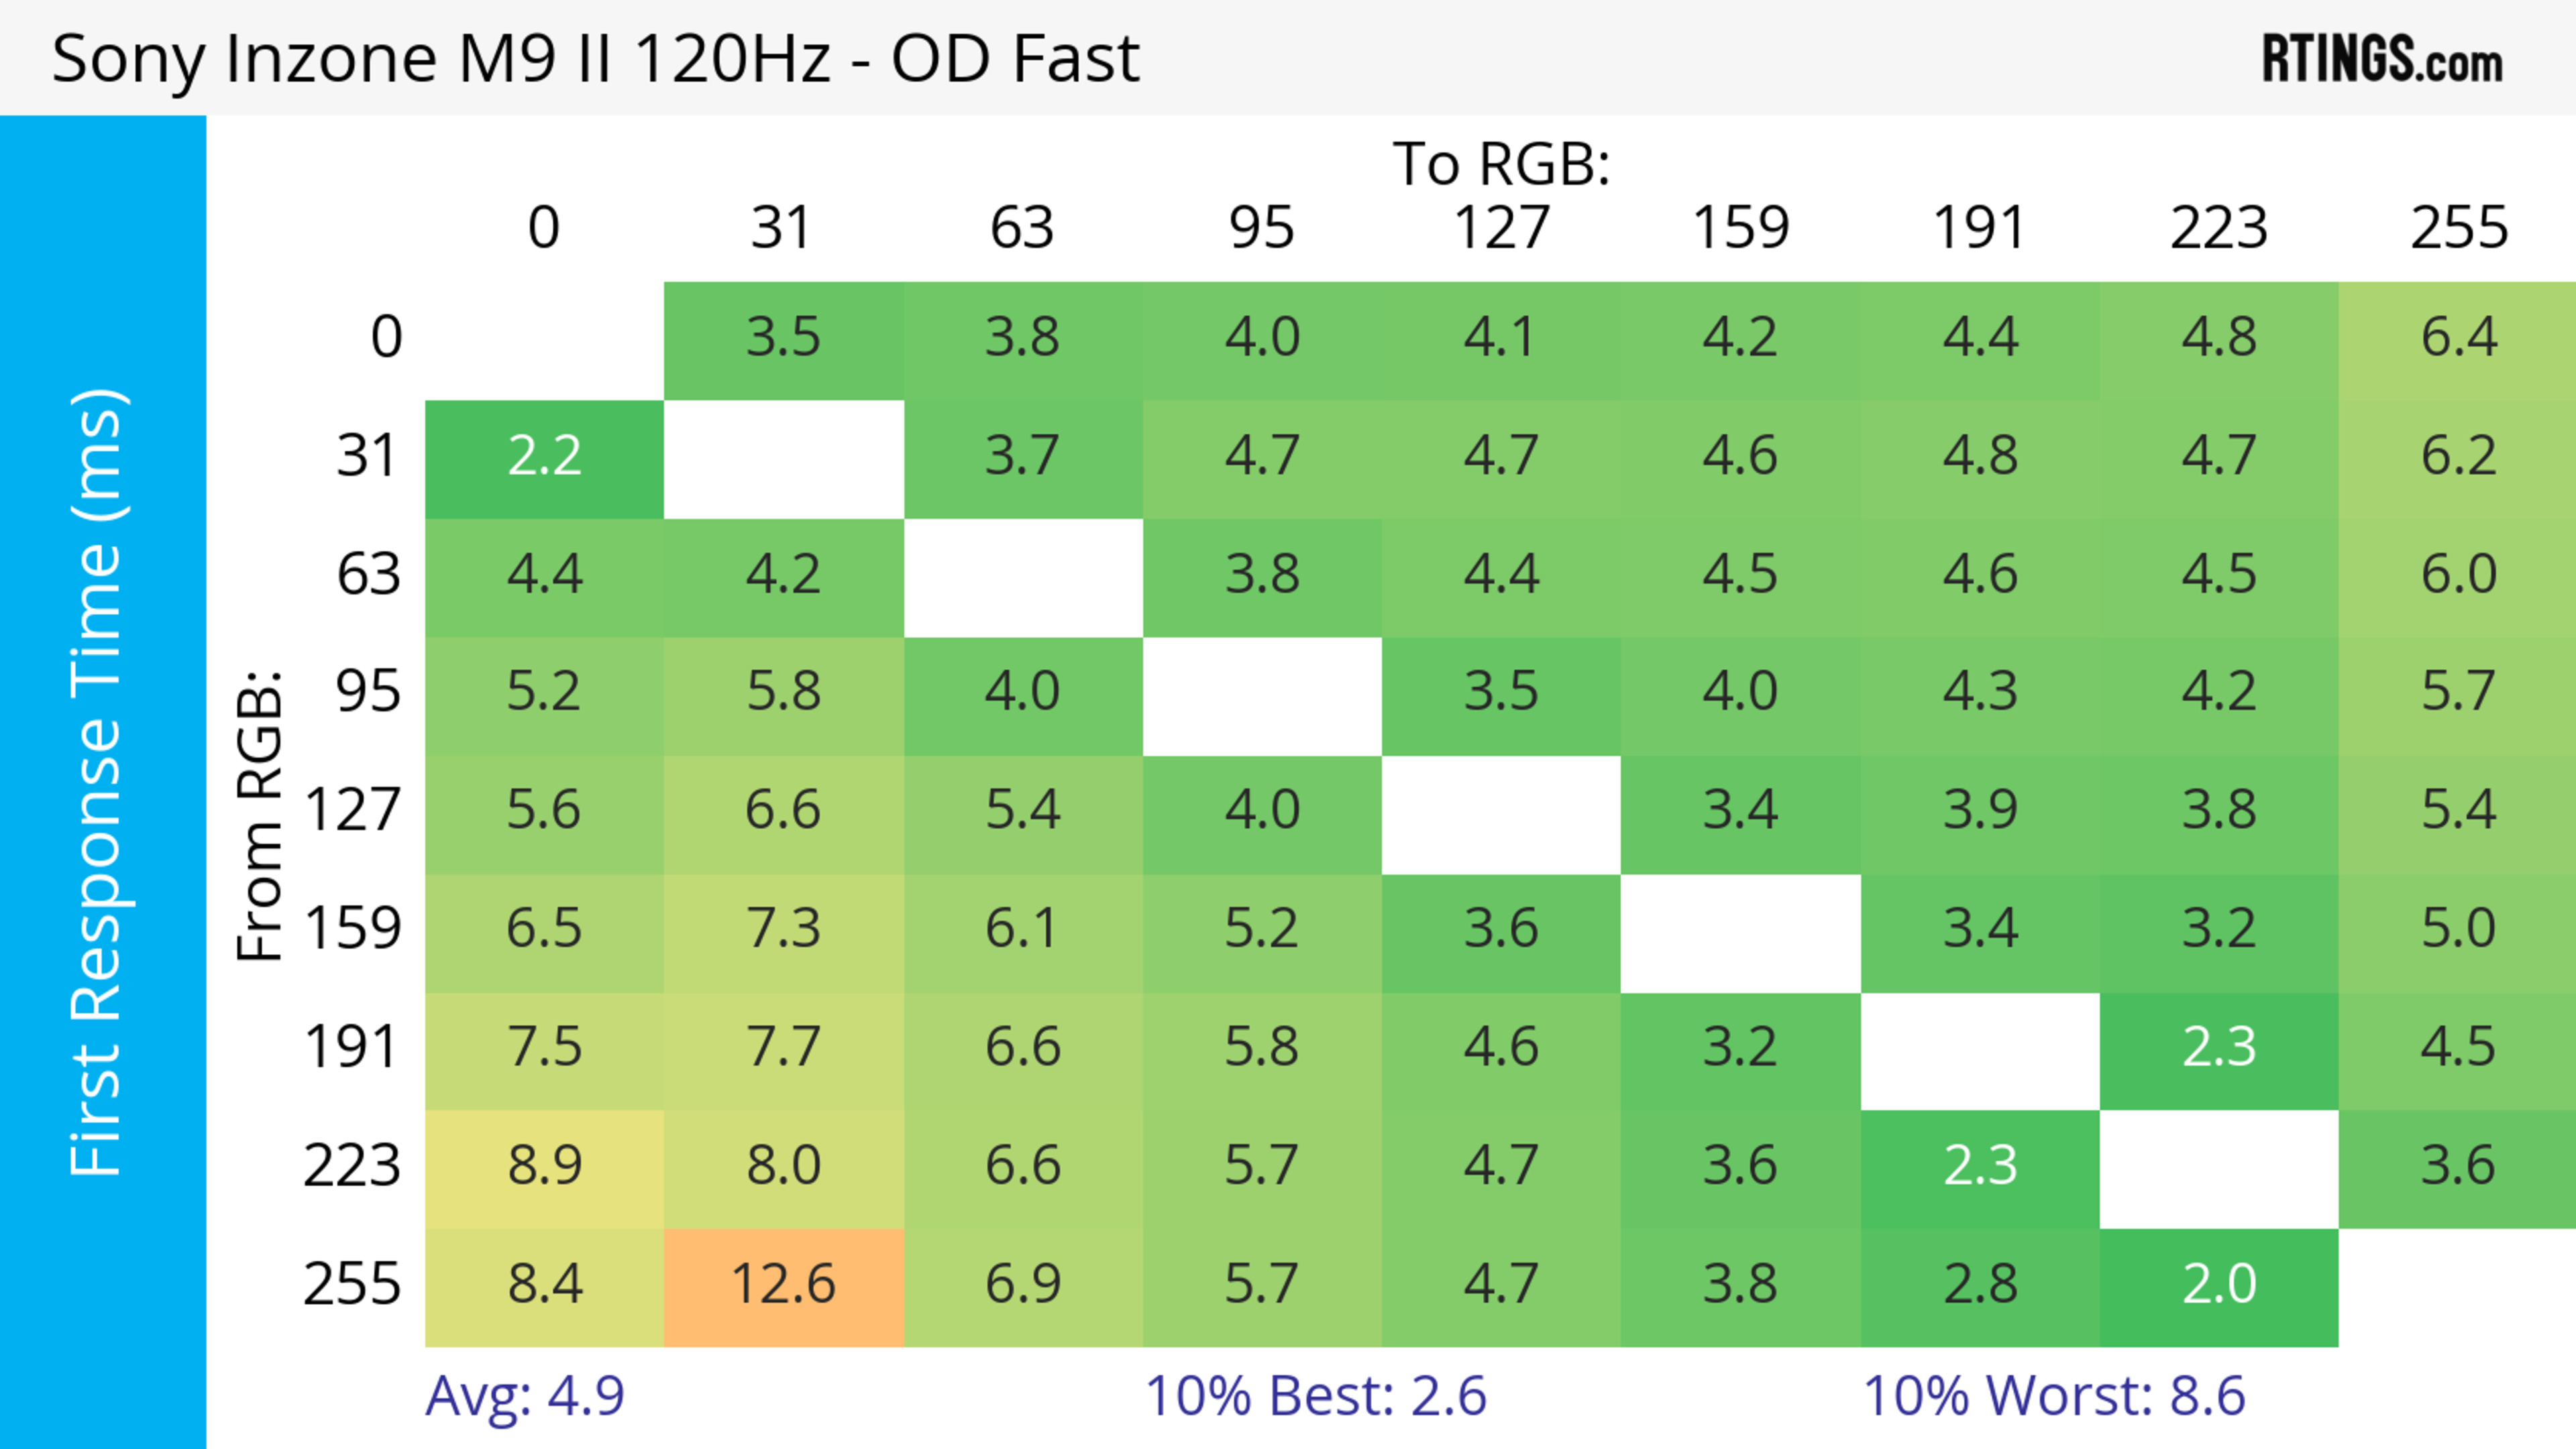Click the RTINGS.com logo

point(2382,60)
